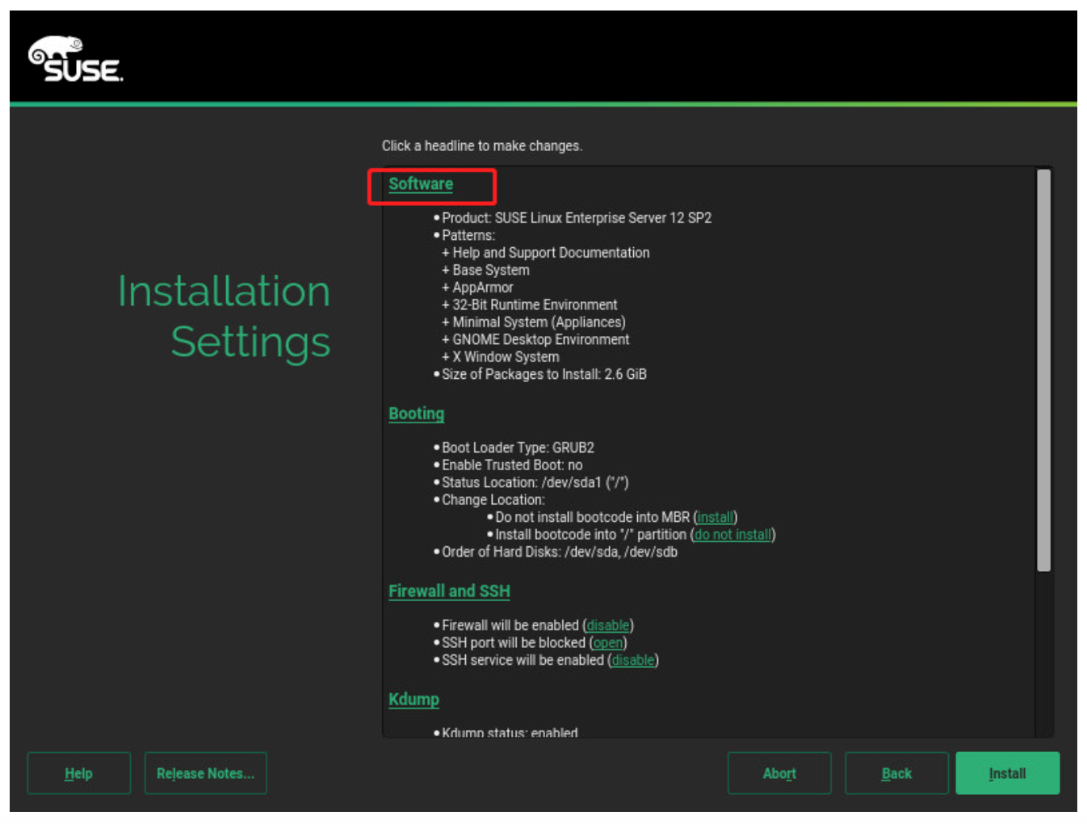Disable the firewall via its link

[607, 625]
